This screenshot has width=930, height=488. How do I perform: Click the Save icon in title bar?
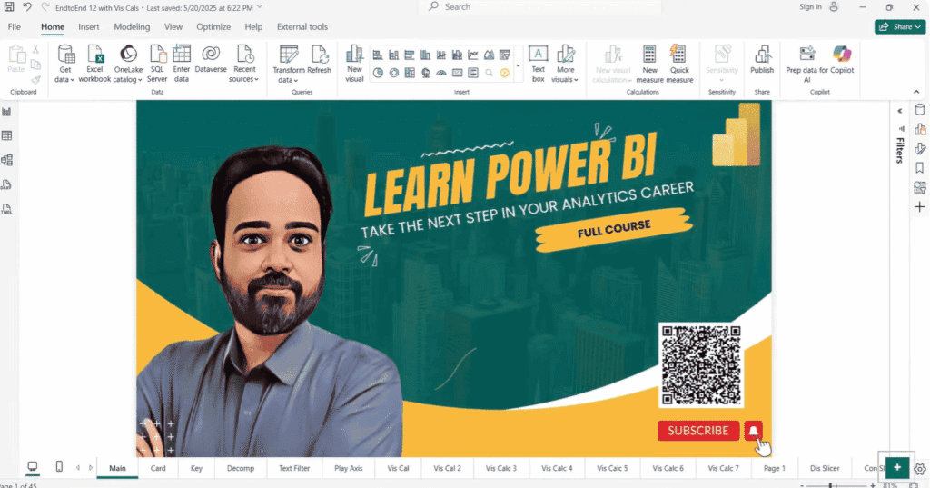click(9, 7)
